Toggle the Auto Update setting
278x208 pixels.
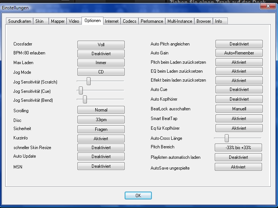101,157
